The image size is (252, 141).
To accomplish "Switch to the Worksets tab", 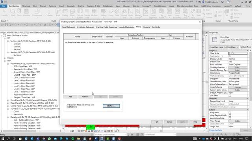I will pos(146,27).
